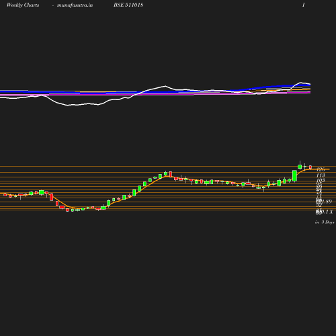Click the tallest green candlestick before the peak
336x336 pixels.
coord(294,175)
